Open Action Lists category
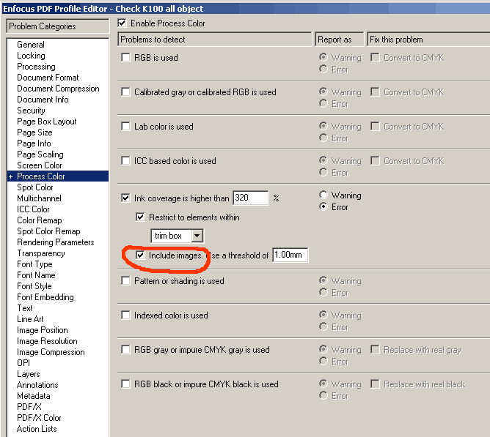The height and width of the screenshot is (437, 490). pos(37,429)
